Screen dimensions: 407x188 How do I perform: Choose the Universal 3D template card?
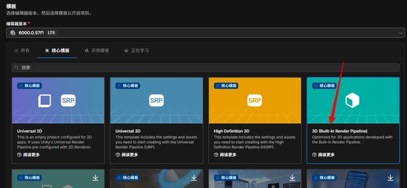(156, 120)
